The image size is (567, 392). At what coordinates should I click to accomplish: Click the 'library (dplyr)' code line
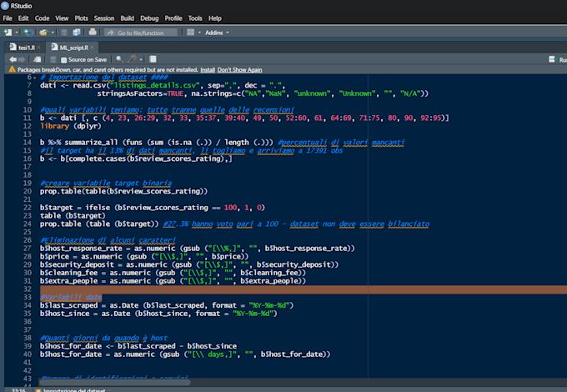(71, 126)
